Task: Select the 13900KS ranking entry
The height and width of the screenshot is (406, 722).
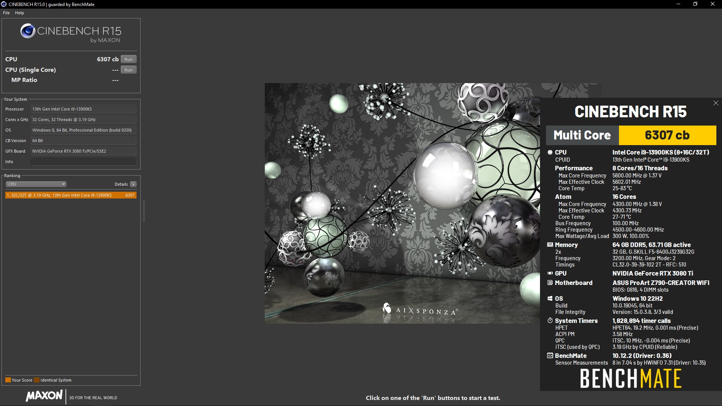Action: pos(71,195)
